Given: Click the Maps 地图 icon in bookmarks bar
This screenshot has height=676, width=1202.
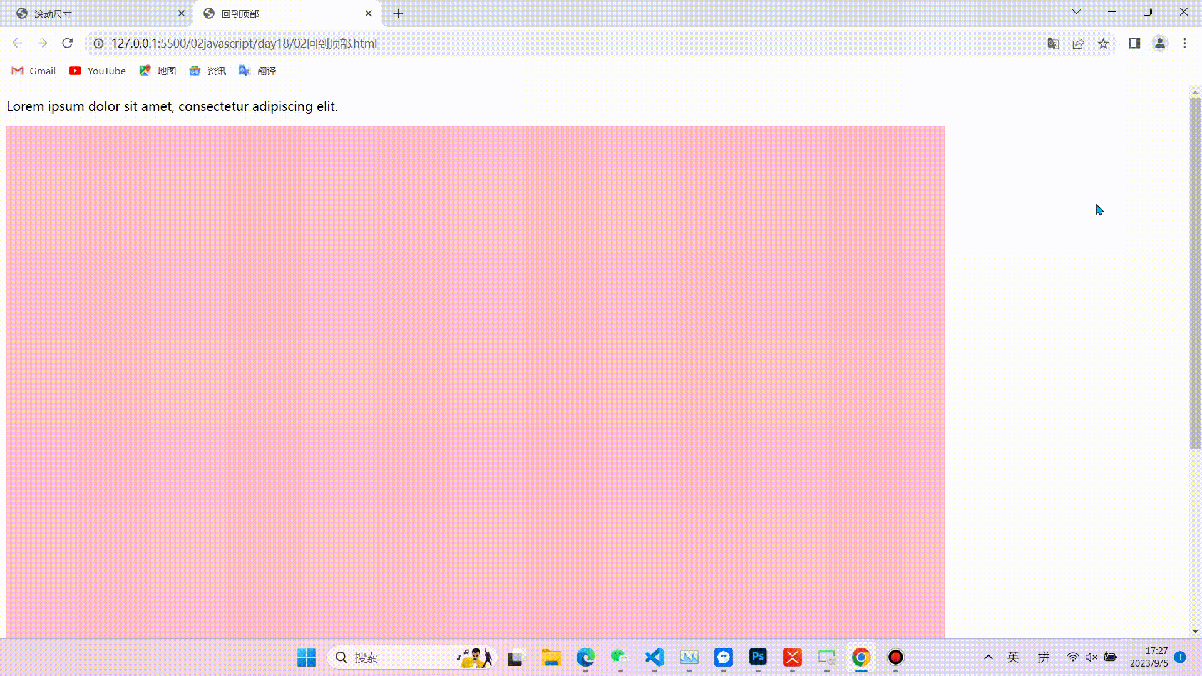Looking at the screenshot, I should tap(145, 71).
